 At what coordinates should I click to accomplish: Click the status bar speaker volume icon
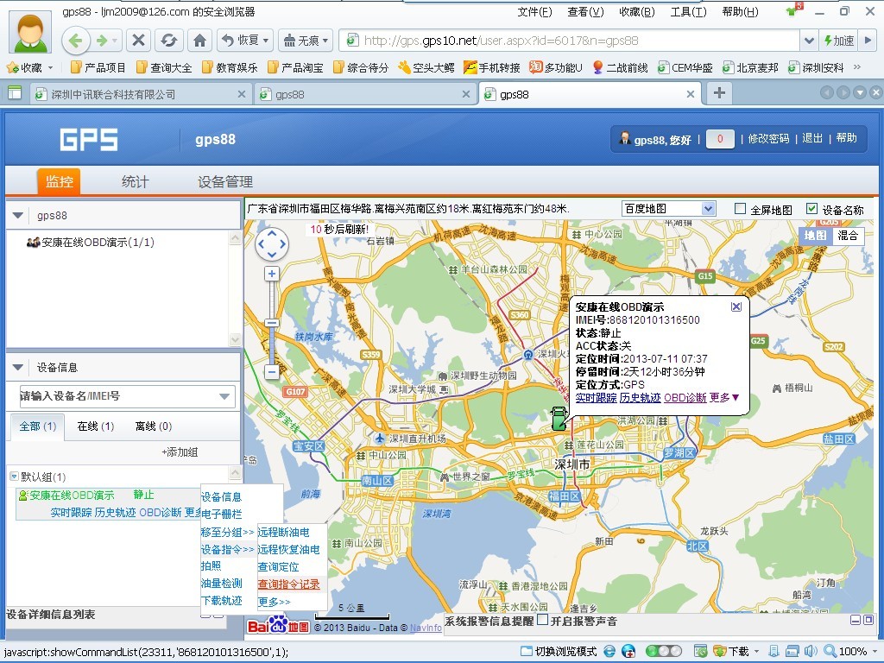[810, 652]
